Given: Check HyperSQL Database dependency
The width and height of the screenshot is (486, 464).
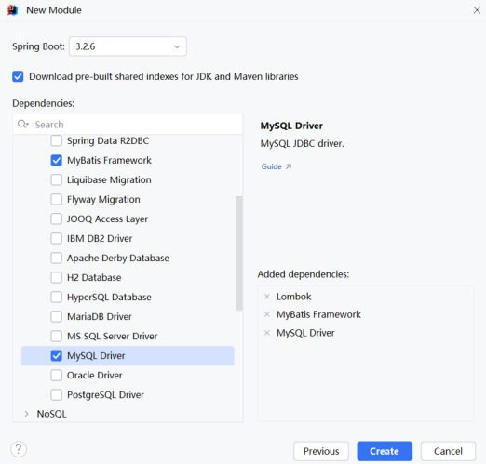Looking at the screenshot, I should click(x=56, y=297).
